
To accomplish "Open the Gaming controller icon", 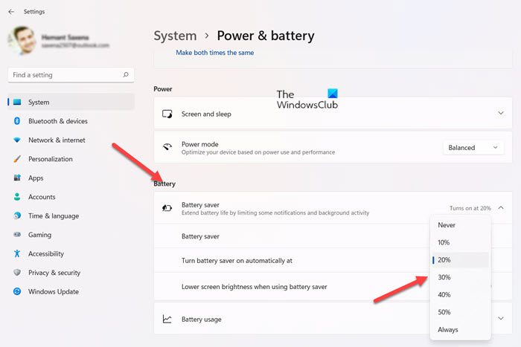I will 16,235.
